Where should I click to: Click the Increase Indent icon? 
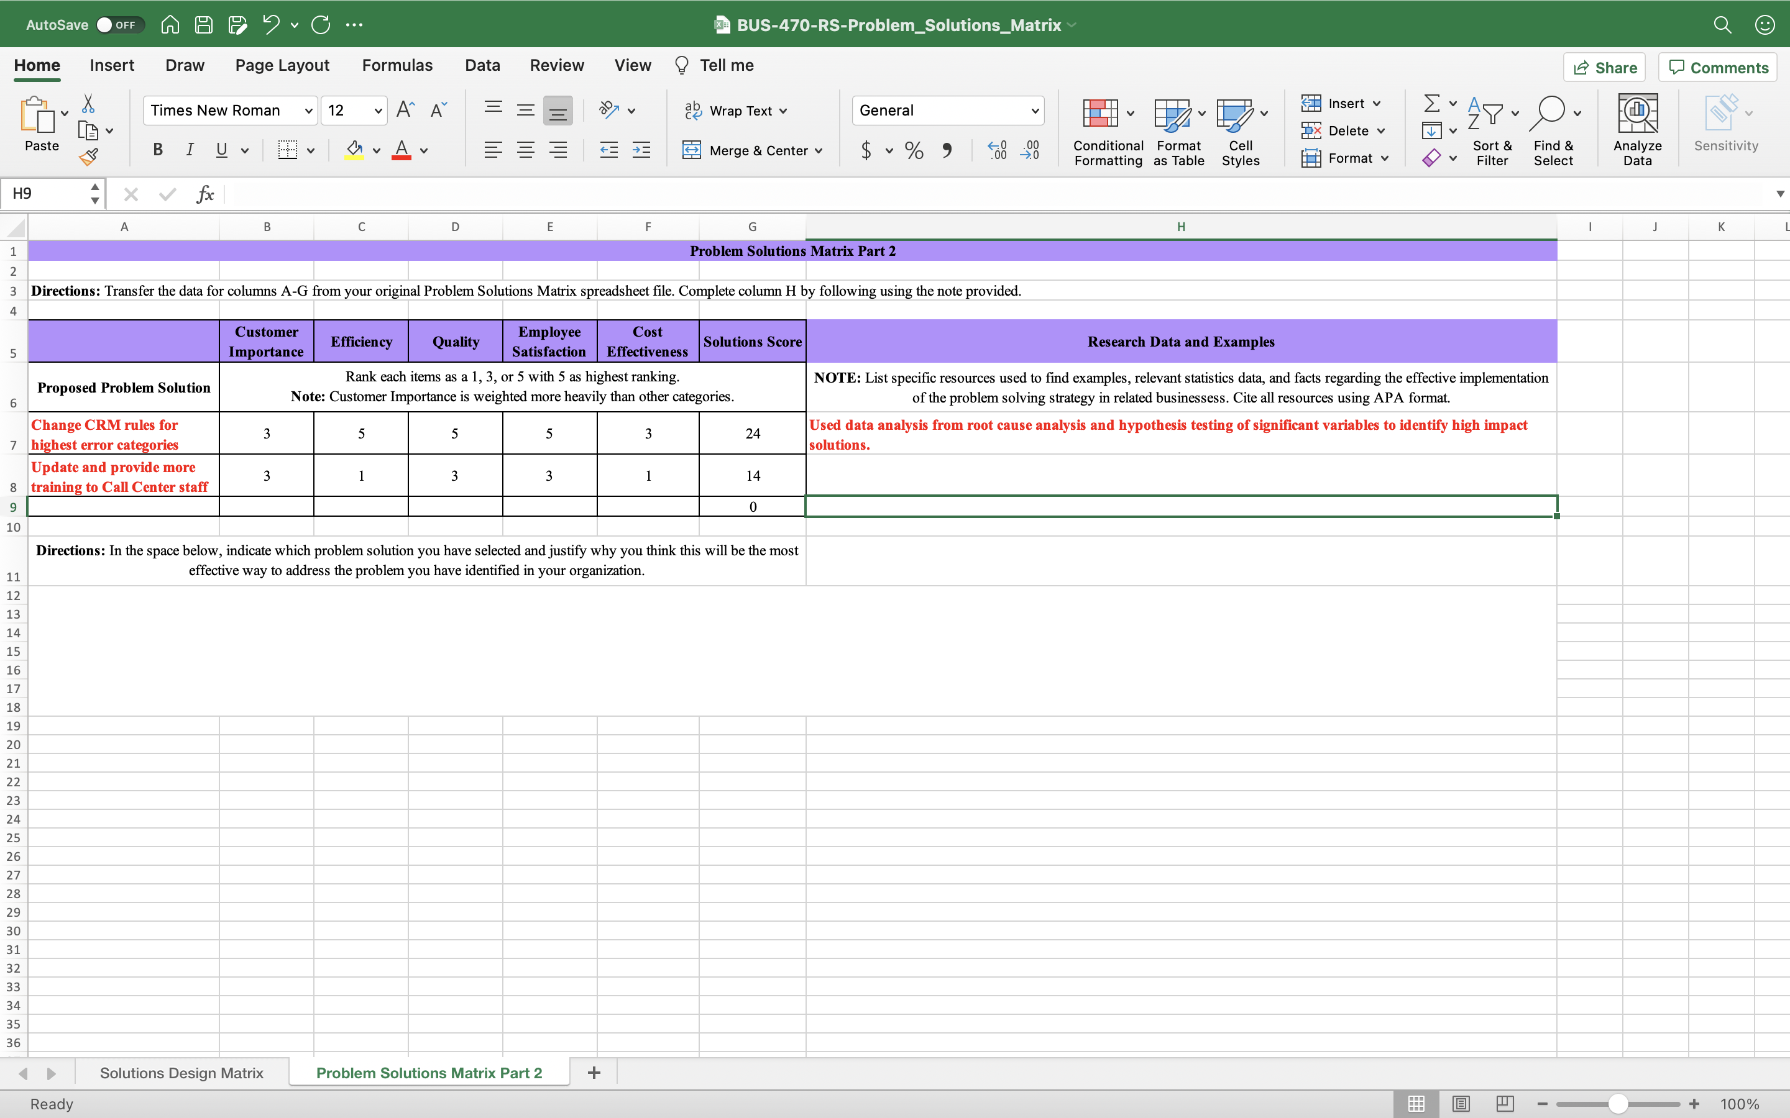(641, 151)
